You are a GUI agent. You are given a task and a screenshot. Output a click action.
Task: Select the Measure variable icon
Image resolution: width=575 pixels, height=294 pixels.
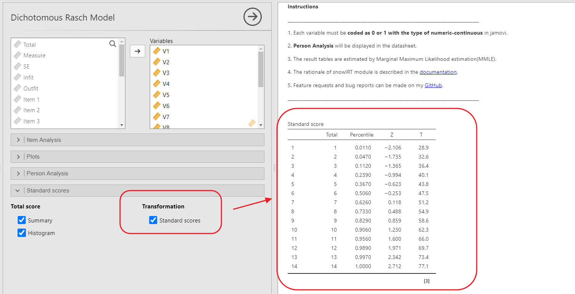click(x=18, y=55)
